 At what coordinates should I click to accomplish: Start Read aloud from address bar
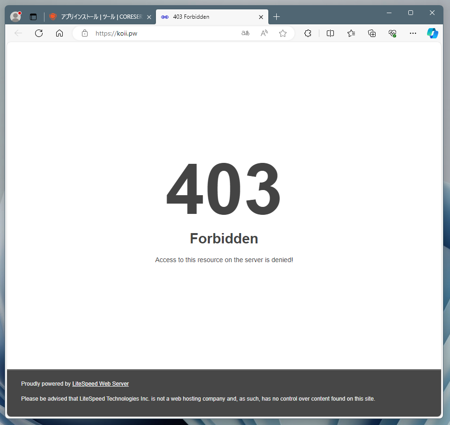click(264, 33)
